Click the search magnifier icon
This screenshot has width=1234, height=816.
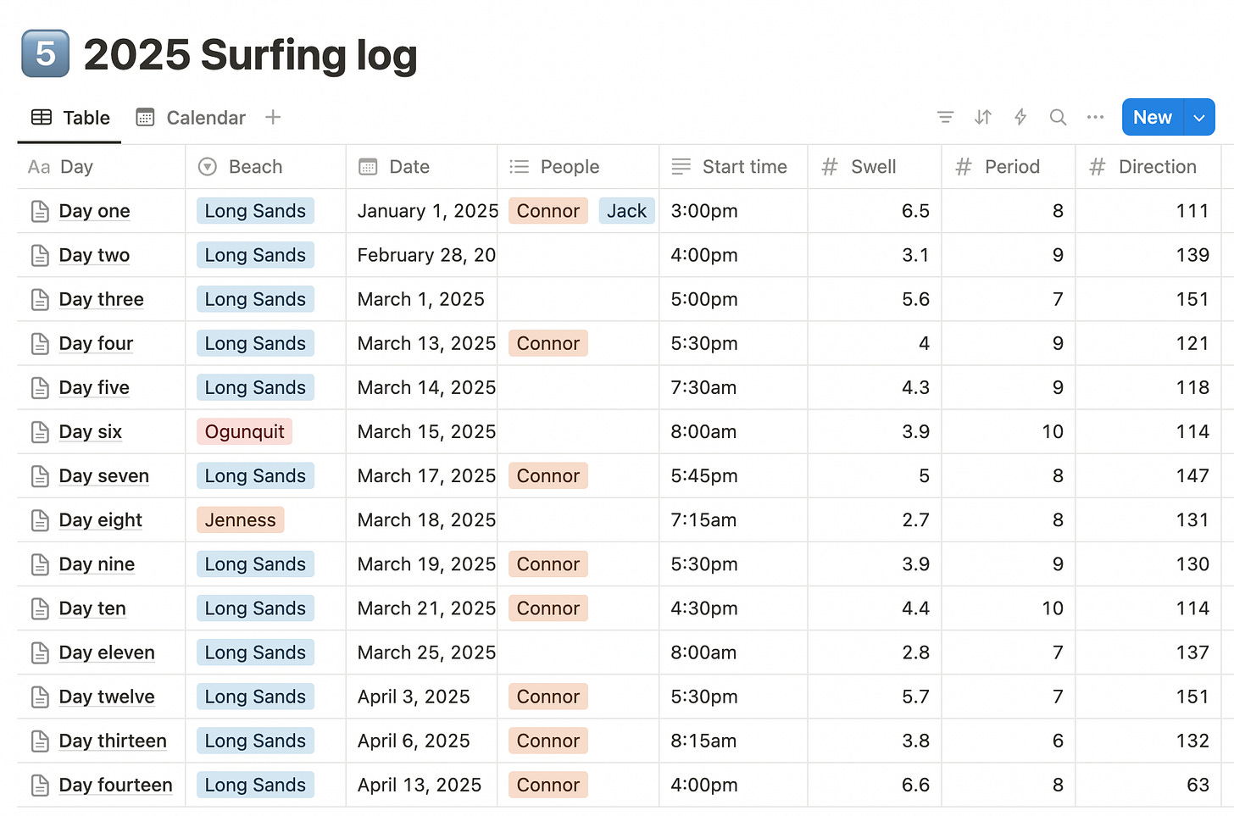[x=1058, y=117]
